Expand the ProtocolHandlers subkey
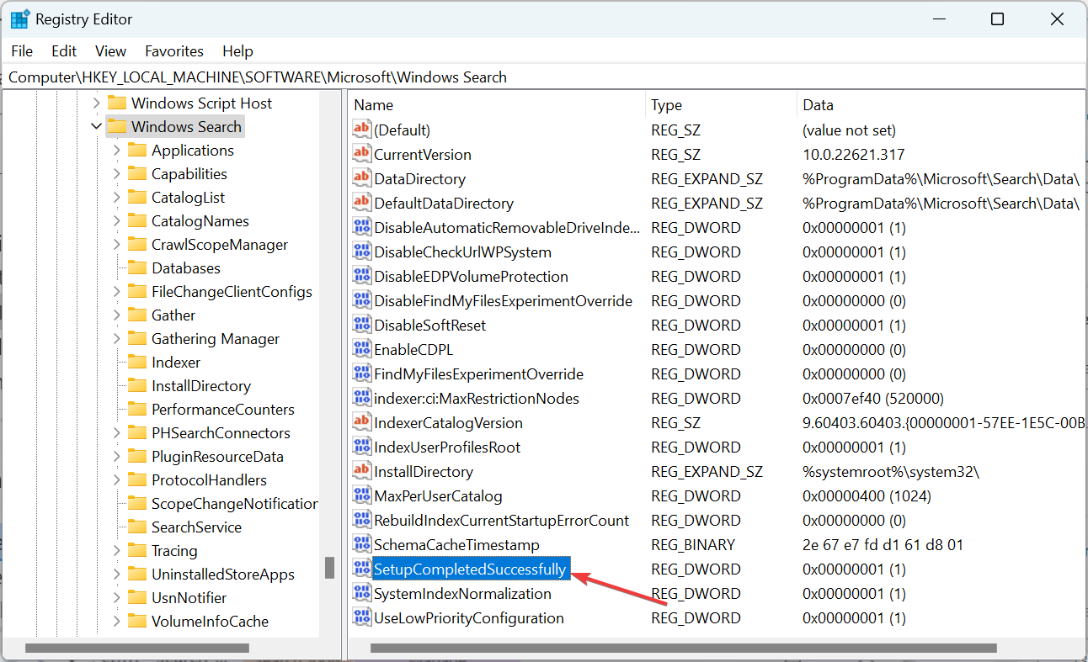 pyautogui.click(x=116, y=479)
